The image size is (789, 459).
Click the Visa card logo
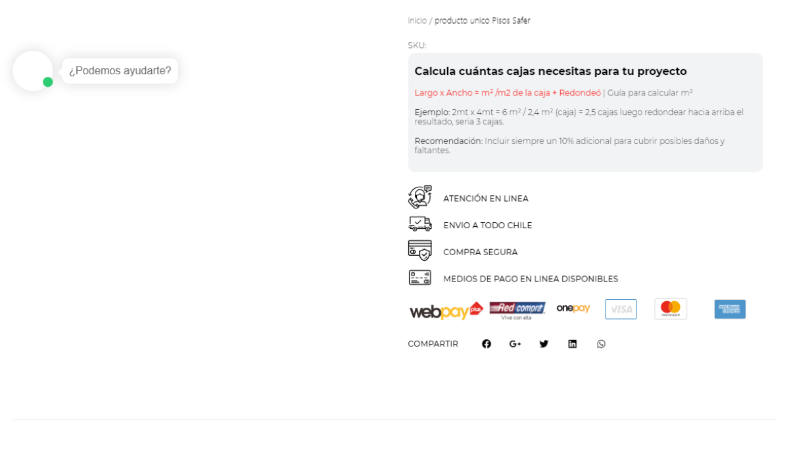621,309
